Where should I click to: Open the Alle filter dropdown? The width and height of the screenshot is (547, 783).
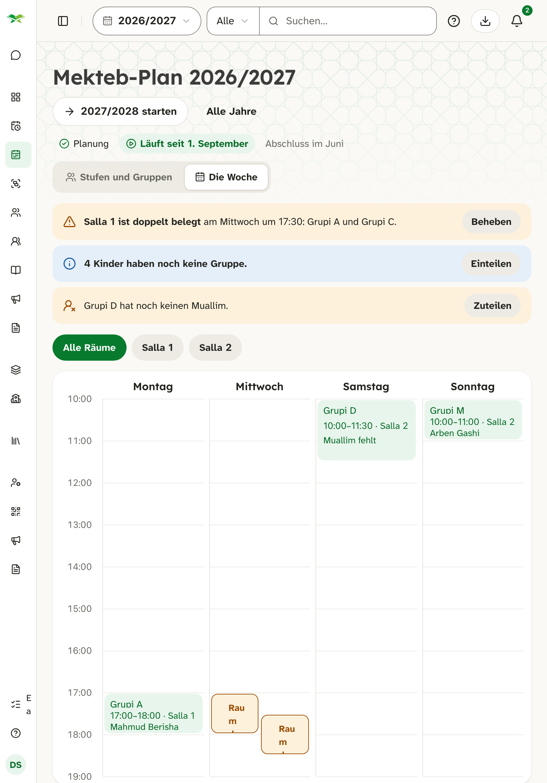pos(233,21)
